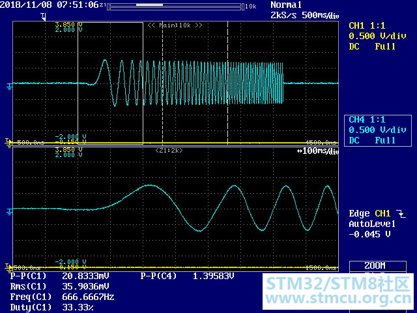Select the zoom box on main waveform

110,83
